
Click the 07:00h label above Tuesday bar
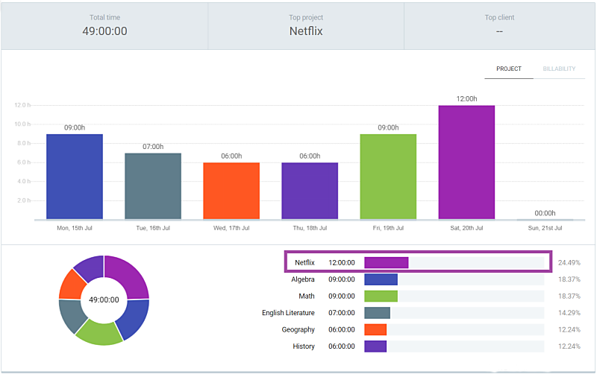pos(153,147)
